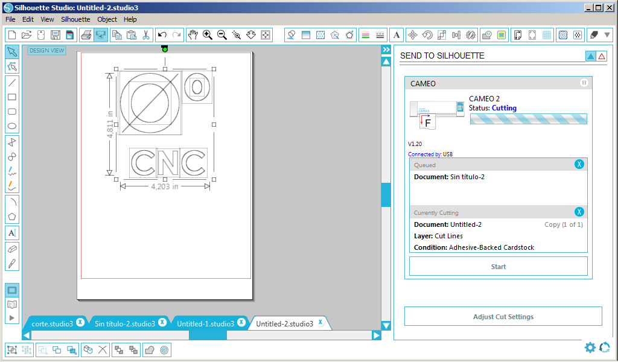Open preferences gear icon at bottom right
618x362 pixels.
click(590, 348)
